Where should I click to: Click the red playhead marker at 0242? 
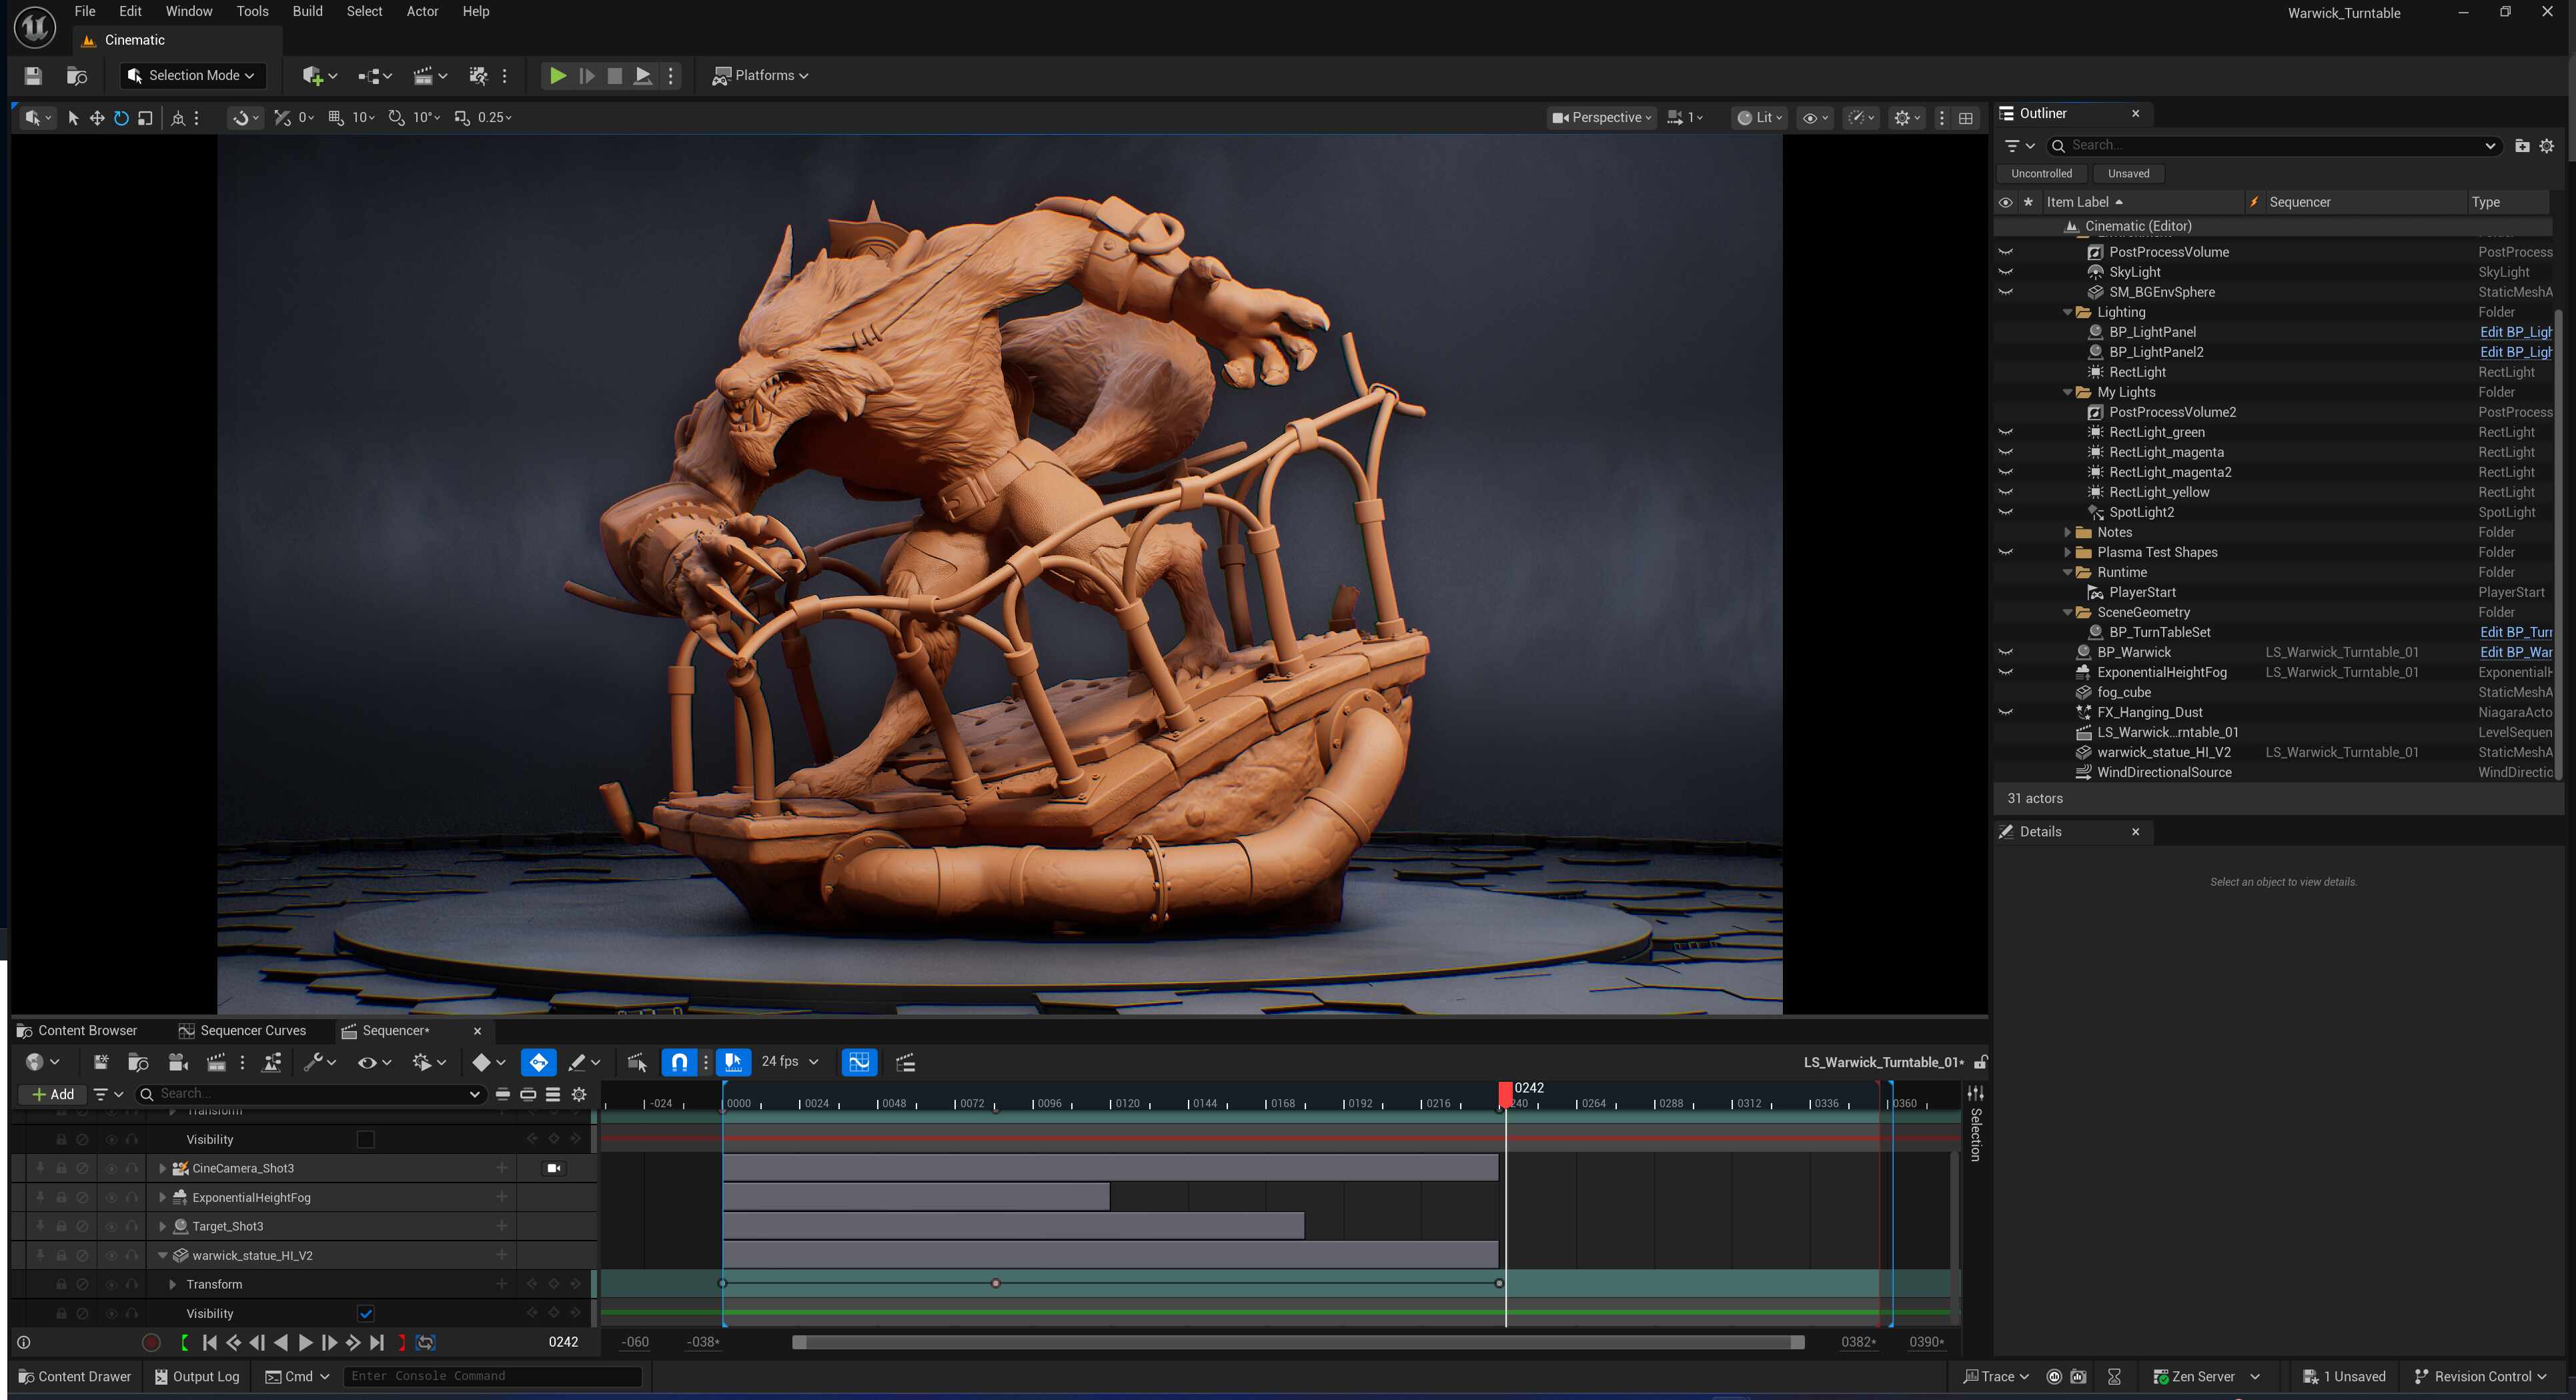coord(1505,1094)
